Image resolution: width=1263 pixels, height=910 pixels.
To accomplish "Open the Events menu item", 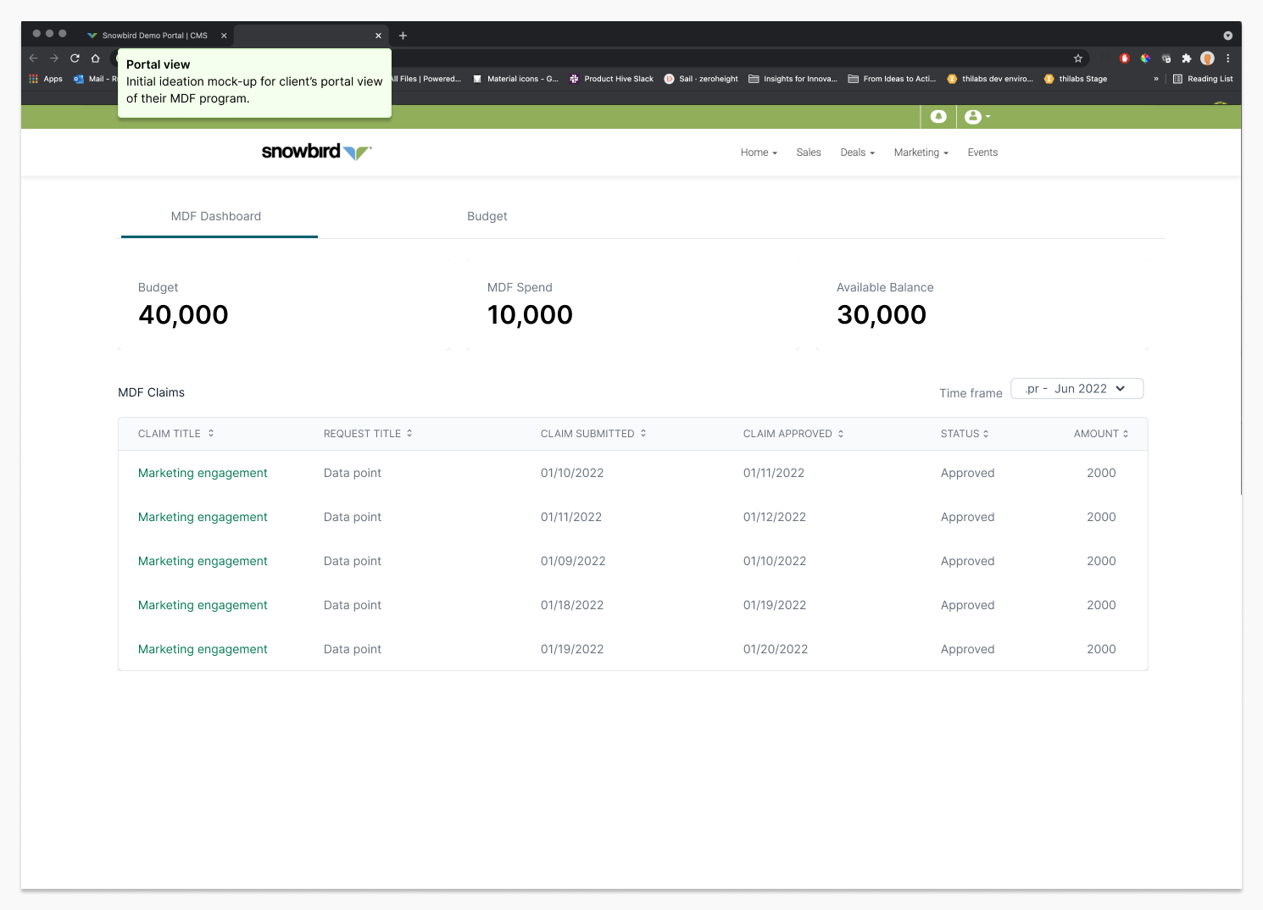I will point(982,153).
